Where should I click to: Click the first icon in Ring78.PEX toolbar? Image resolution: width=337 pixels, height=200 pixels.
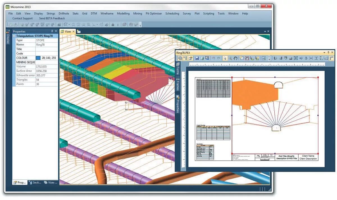coord(180,58)
